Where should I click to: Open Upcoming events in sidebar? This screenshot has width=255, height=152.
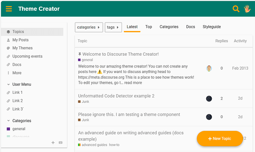click(27, 56)
